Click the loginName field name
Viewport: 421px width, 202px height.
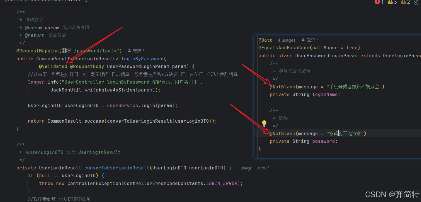tap(325, 94)
